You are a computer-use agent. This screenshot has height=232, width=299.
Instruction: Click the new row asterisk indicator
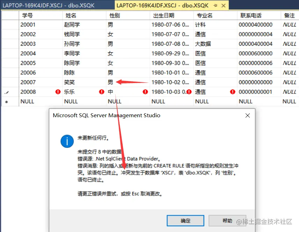[7, 102]
